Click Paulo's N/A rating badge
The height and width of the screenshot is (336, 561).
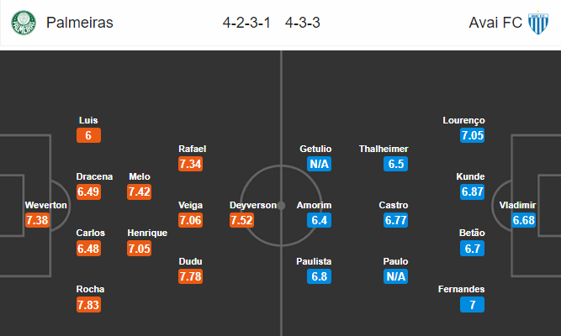(395, 276)
